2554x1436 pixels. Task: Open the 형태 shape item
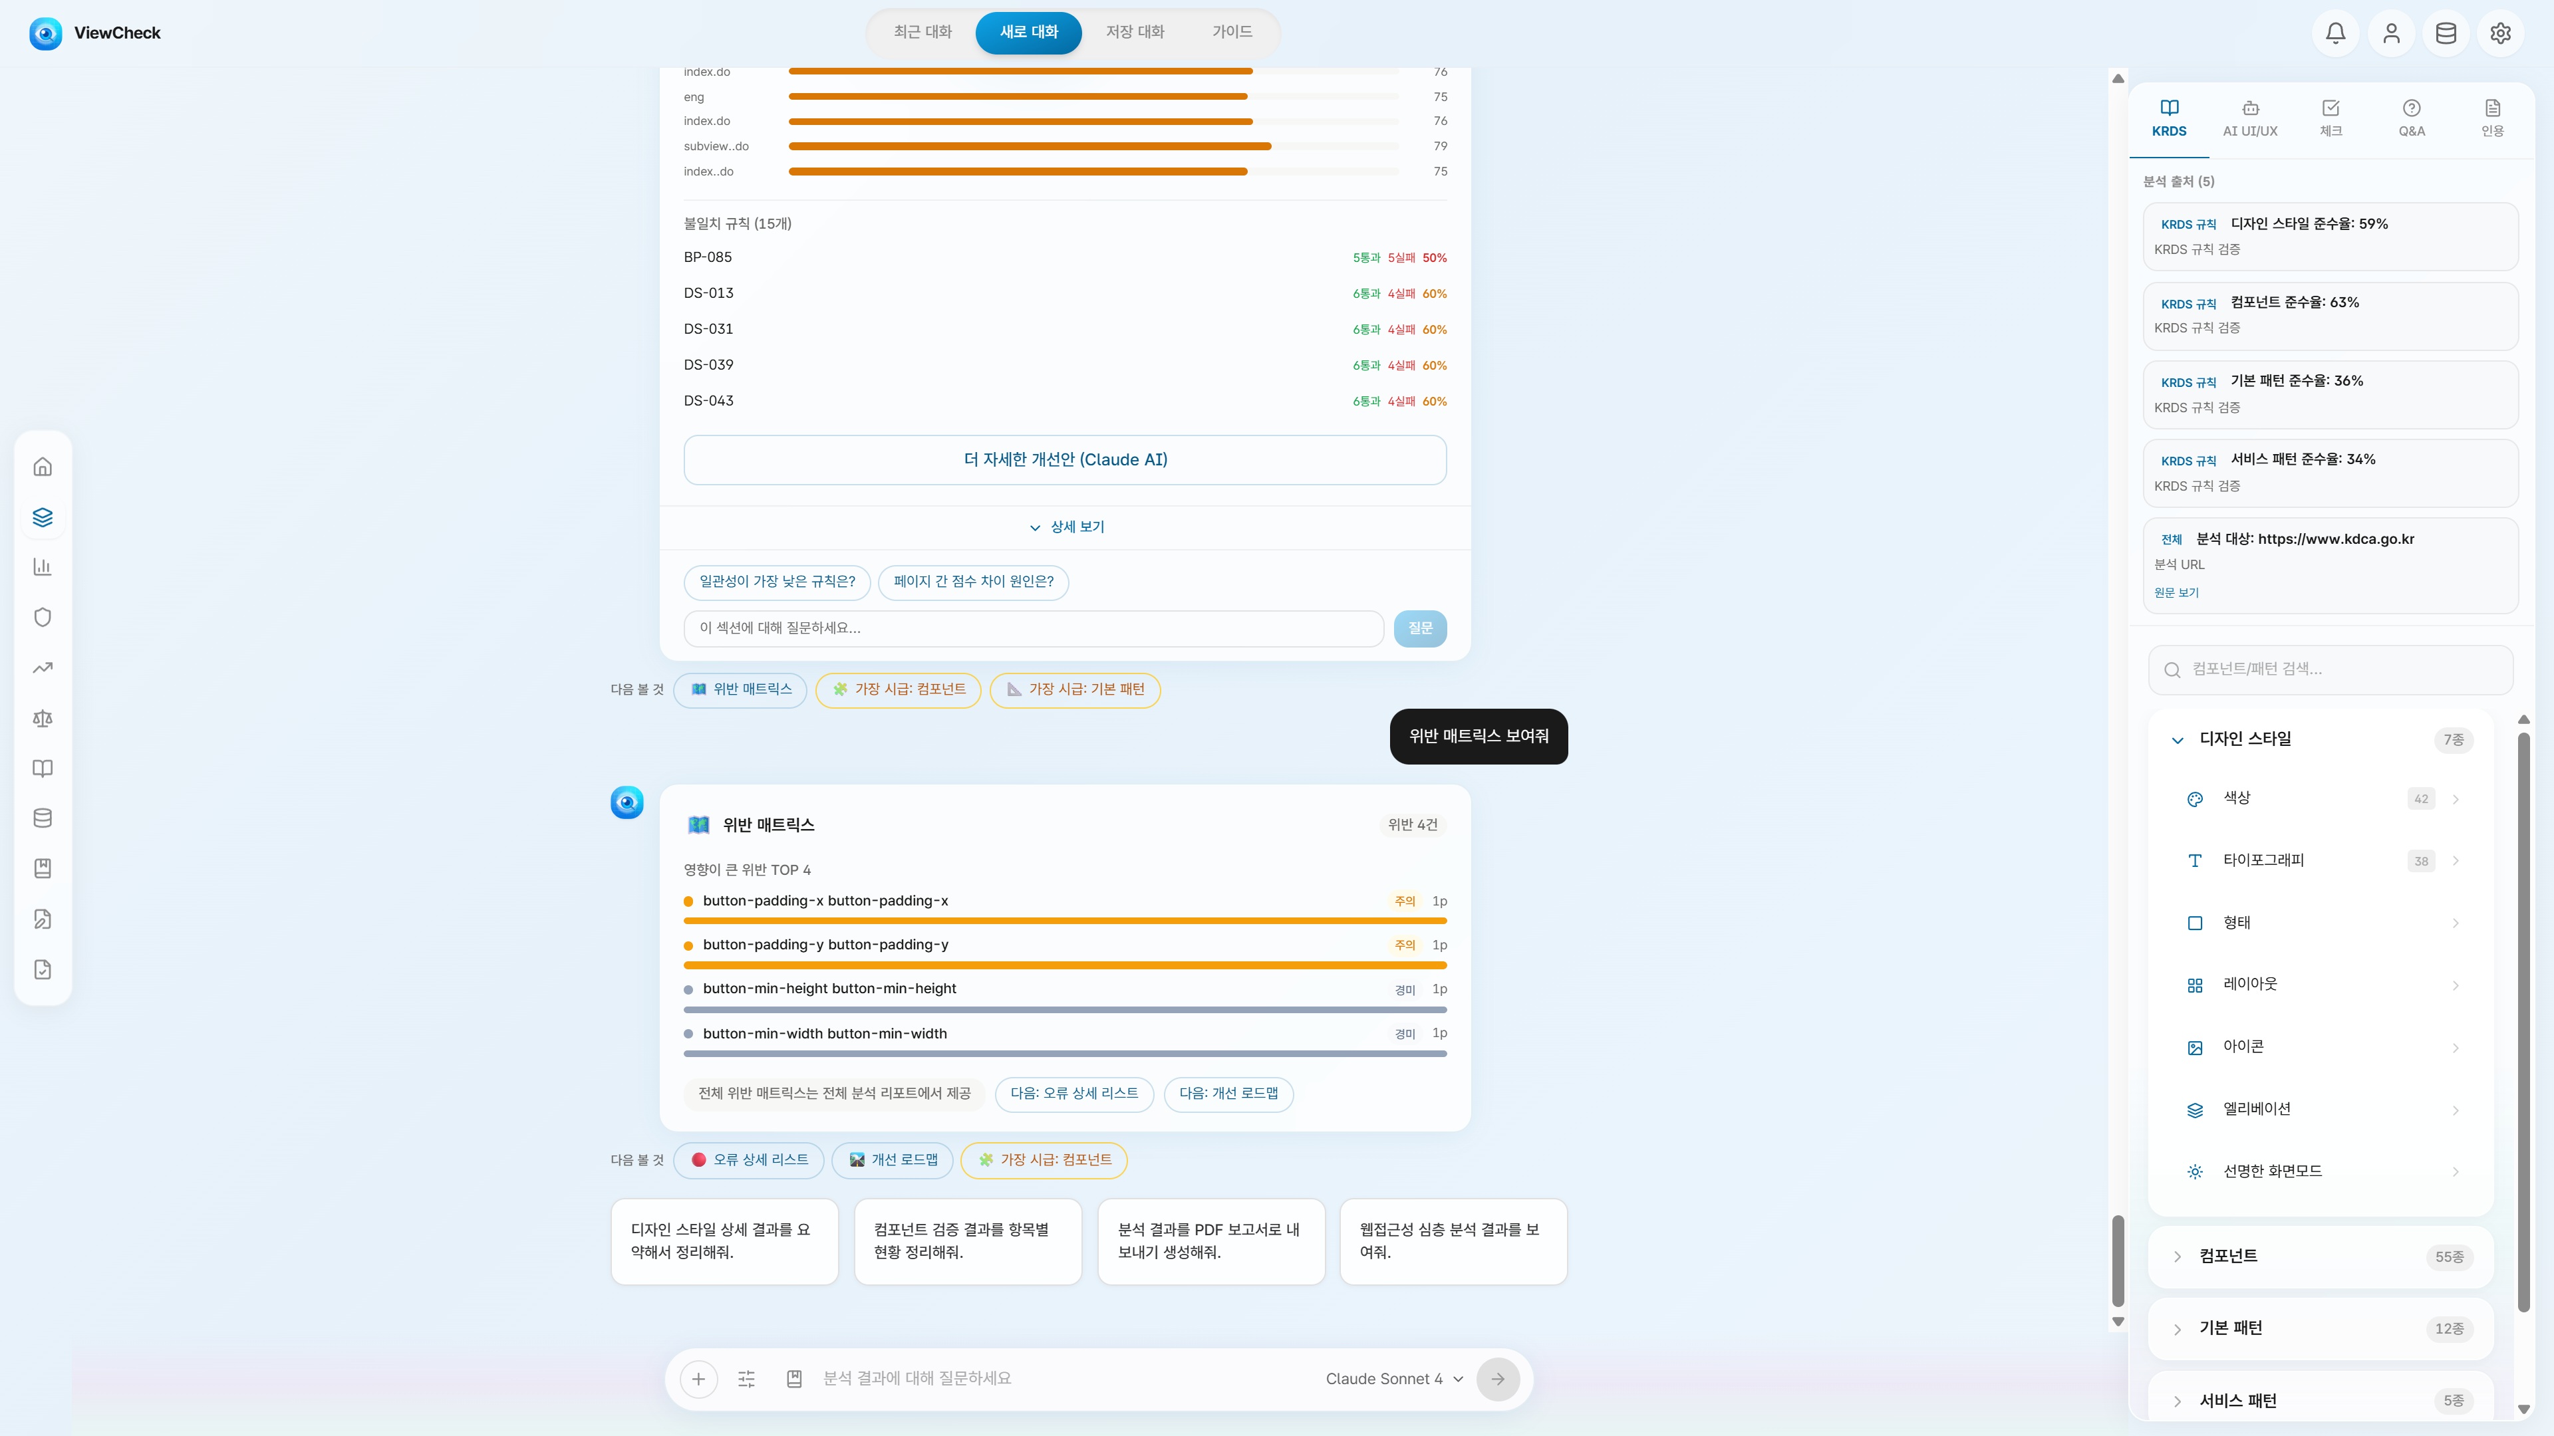coord(2320,923)
